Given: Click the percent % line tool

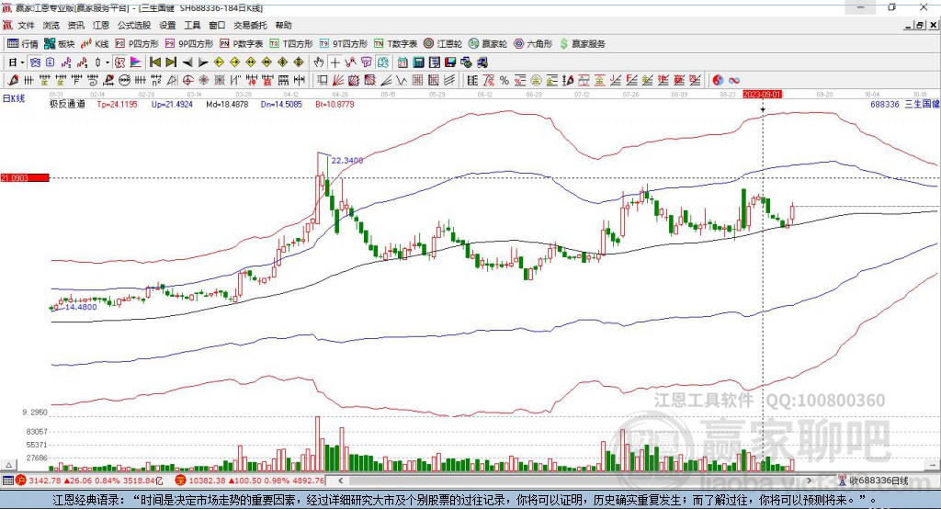Looking at the screenshot, I should click(505, 81).
